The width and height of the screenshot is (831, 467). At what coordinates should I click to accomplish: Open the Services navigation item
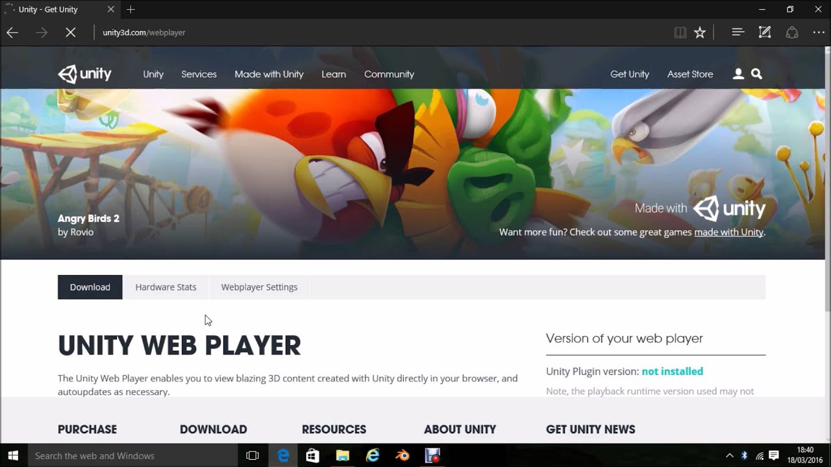point(199,74)
